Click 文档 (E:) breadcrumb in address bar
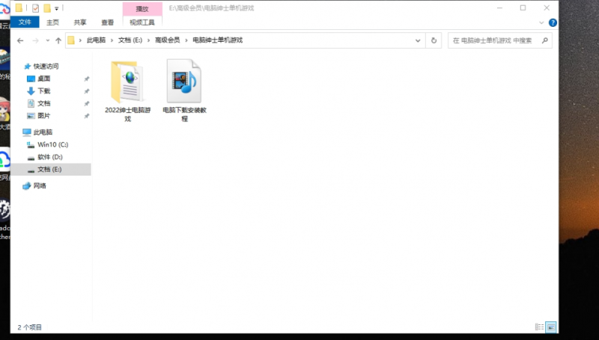 click(x=130, y=40)
